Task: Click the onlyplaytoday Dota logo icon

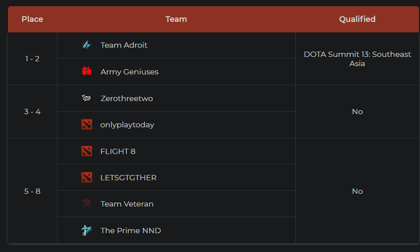Action: pos(86,125)
